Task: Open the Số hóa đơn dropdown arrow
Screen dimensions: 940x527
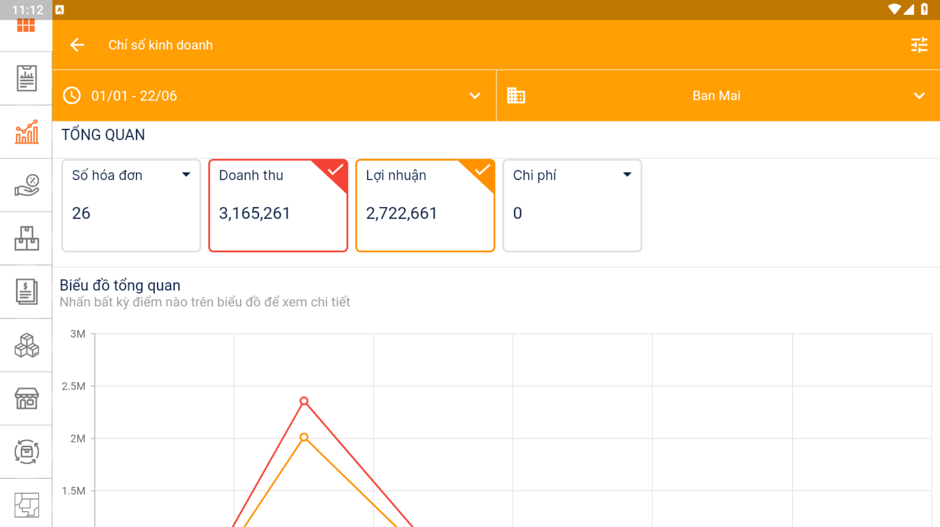Action: tap(186, 175)
